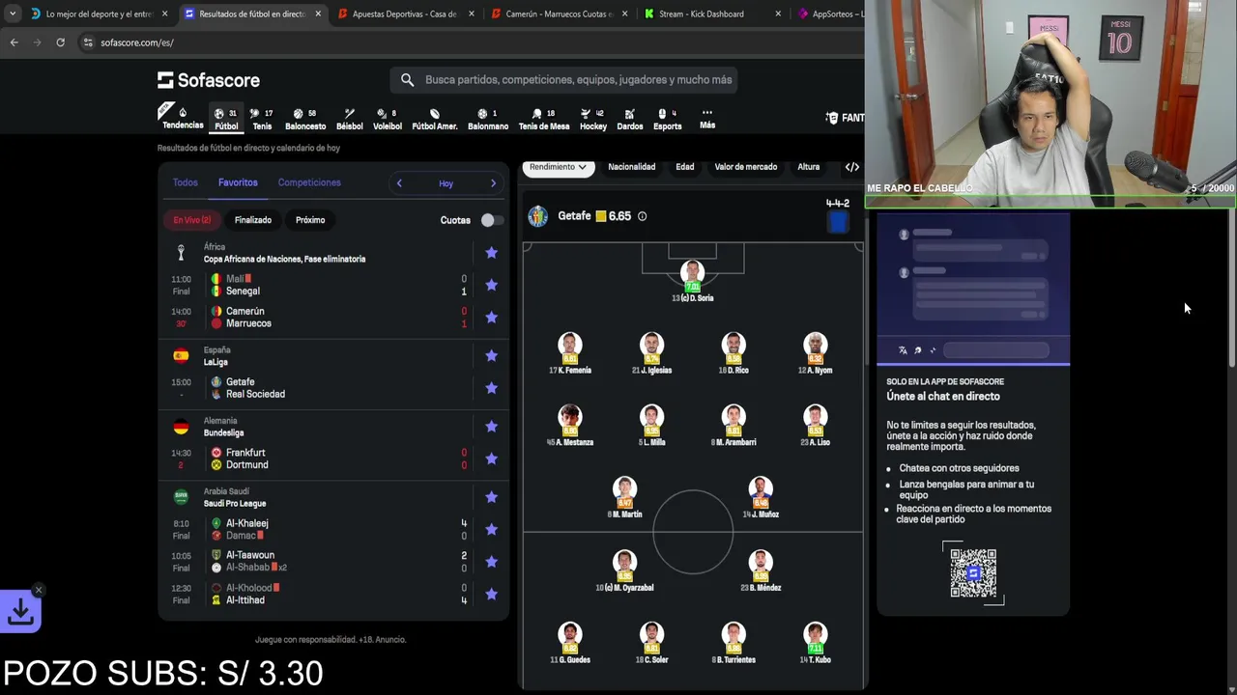Filter by Finalizado matches
The width and height of the screenshot is (1237, 695).
[x=253, y=220]
